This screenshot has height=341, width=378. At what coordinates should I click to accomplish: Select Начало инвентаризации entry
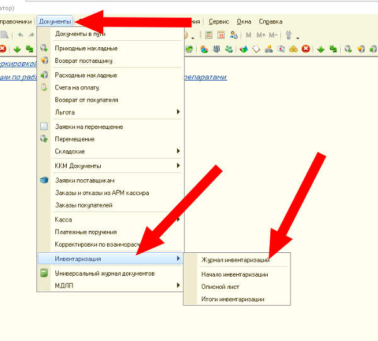[234, 274]
